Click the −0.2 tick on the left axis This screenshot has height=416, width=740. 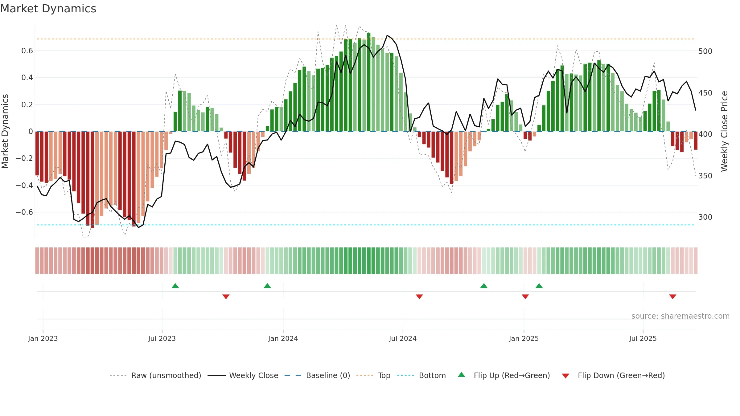(24, 158)
